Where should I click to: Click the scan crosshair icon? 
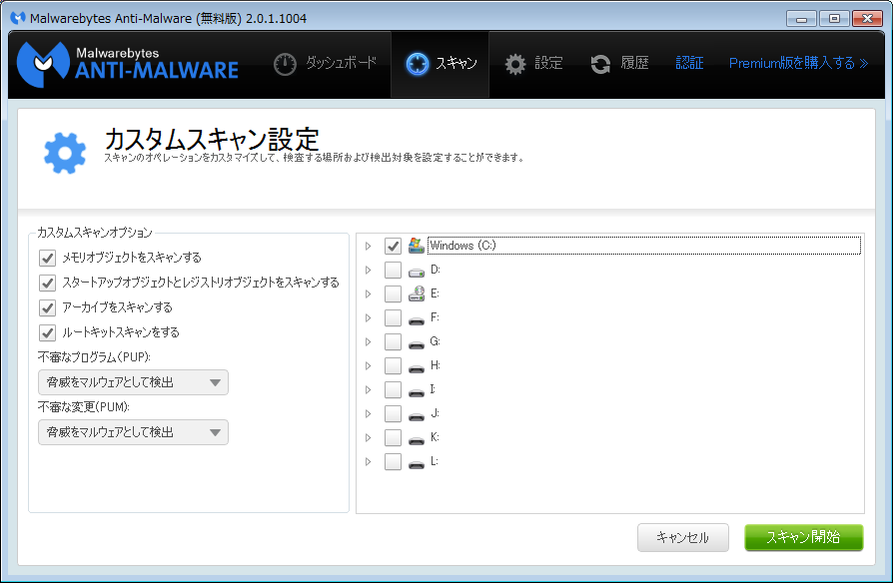tap(417, 64)
